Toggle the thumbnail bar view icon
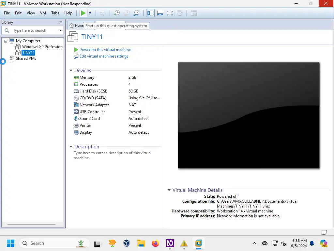Screen dimensions: 334x251 (160, 13)
